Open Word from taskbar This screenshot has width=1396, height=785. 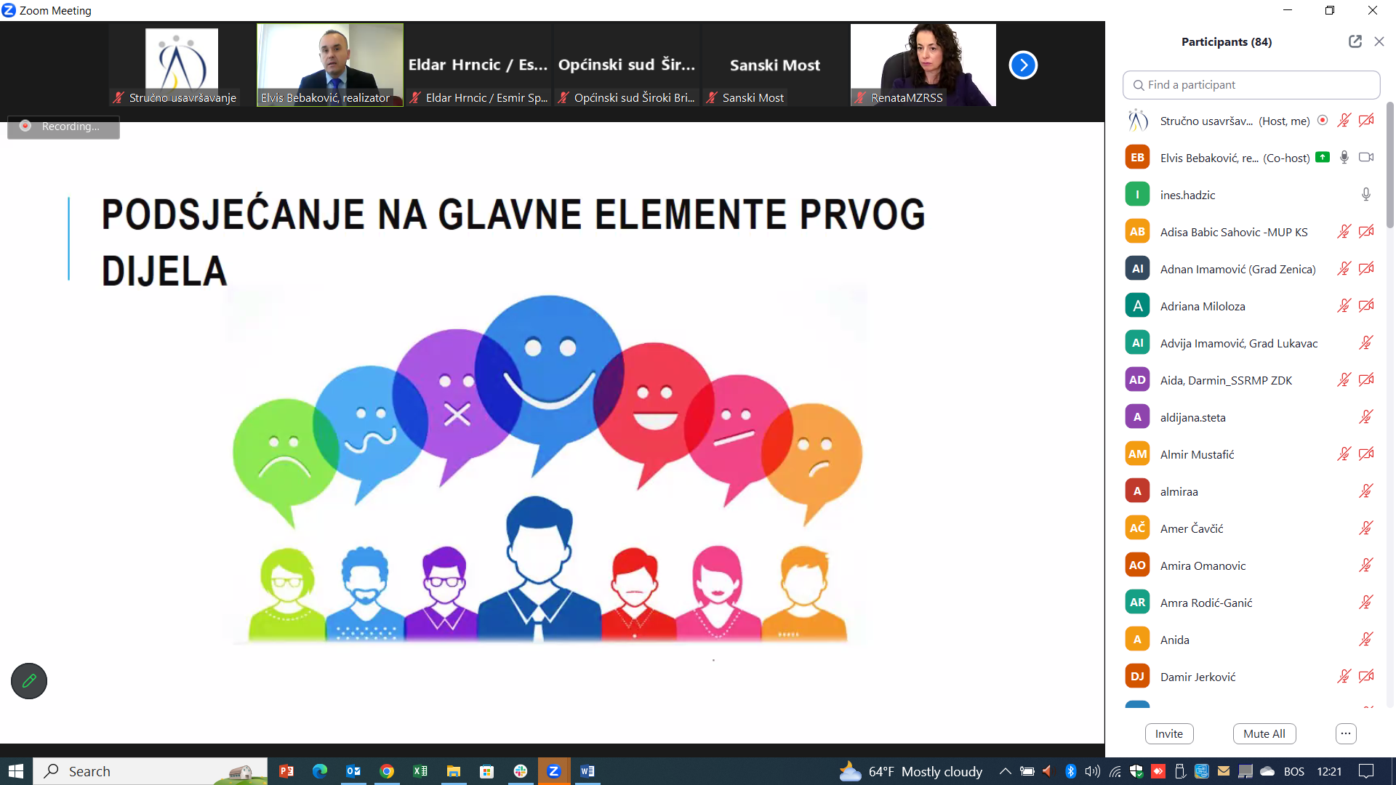587,771
